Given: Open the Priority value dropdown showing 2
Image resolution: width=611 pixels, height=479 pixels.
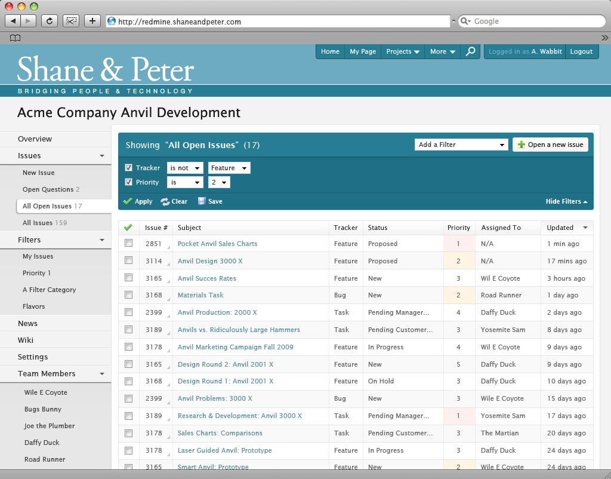Looking at the screenshot, I should (x=219, y=183).
